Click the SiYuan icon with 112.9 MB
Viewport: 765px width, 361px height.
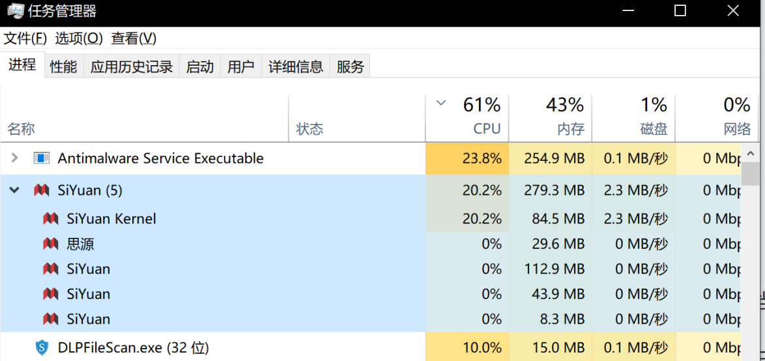coord(51,269)
